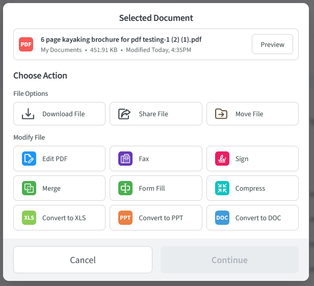The height and width of the screenshot is (286, 314).
Task: Click the green Merge icon
Action: click(x=29, y=188)
